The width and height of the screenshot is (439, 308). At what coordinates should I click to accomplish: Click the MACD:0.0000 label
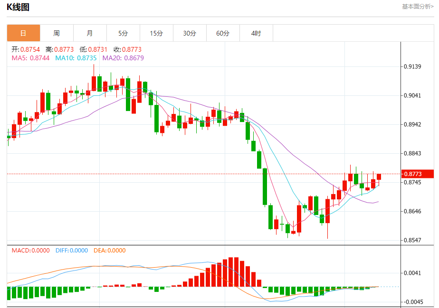pos(30,251)
